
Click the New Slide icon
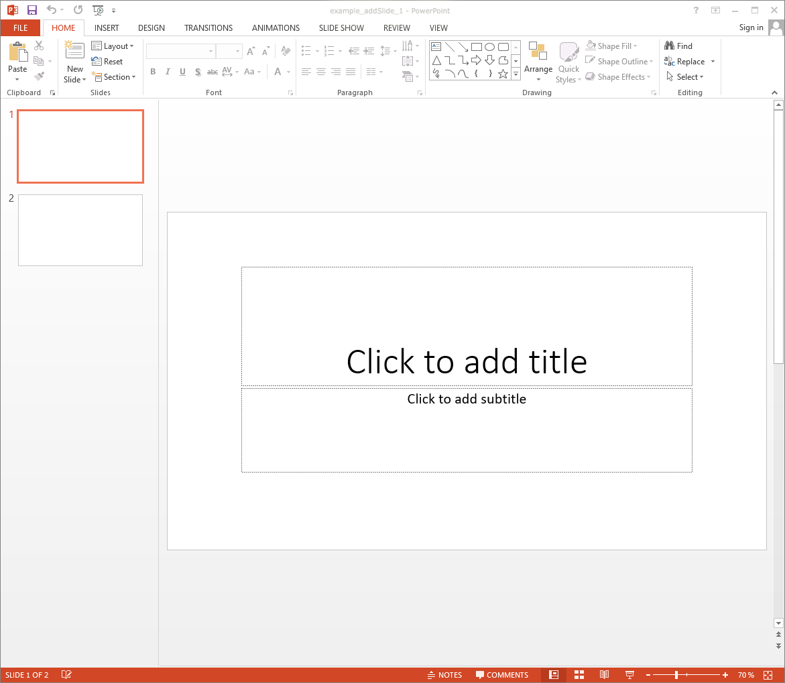(74, 51)
